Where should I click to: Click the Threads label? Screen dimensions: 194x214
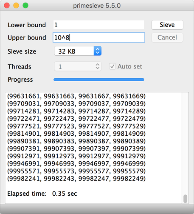[x=20, y=67]
